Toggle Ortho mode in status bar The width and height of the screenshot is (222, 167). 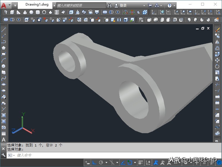click(x=94, y=162)
